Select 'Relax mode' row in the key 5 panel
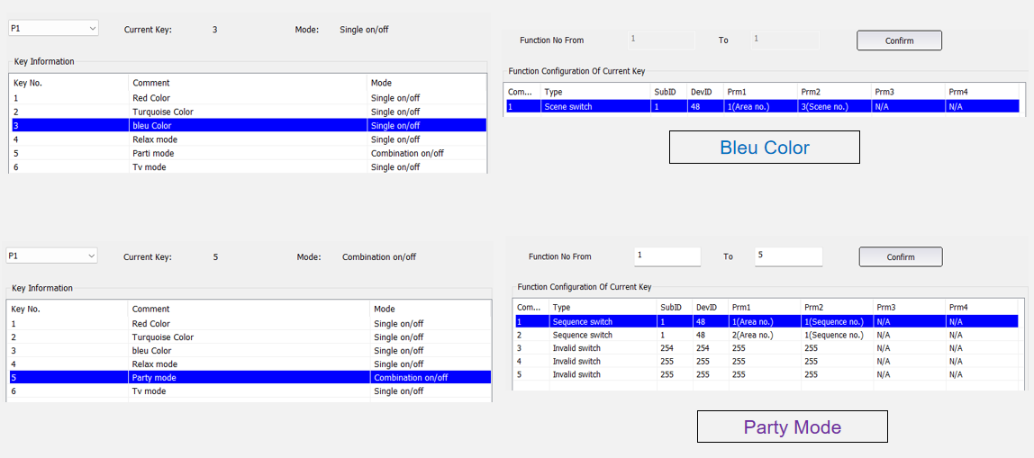The width and height of the screenshot is (1034, 458). 250,364
